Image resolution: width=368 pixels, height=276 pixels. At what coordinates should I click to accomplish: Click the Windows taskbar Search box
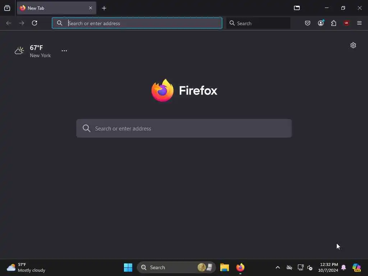176,267
